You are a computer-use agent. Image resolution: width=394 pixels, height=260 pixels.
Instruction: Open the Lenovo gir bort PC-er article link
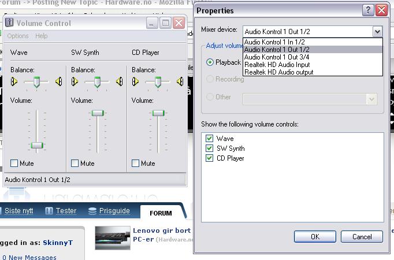(162, 235)
